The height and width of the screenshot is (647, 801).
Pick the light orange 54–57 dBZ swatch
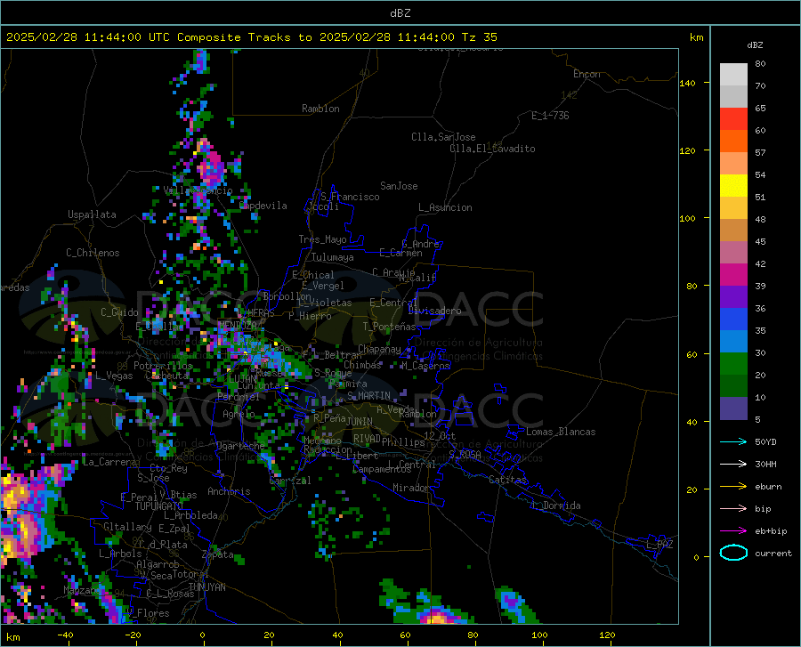tap(733, 164)
